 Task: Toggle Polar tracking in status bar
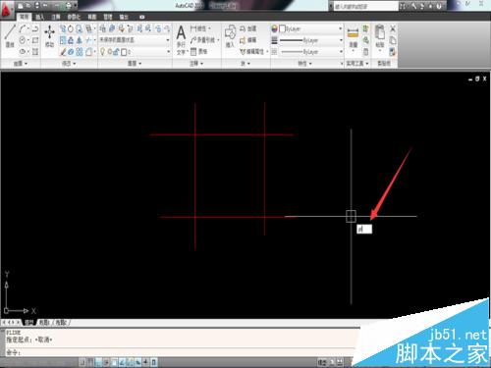(x=106, y=362)
